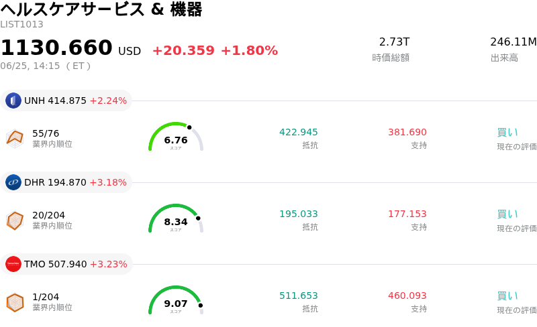Open the UNH radar chart icon
The width and height of the screenshot is (537, 327).
[x=15, y=139]
